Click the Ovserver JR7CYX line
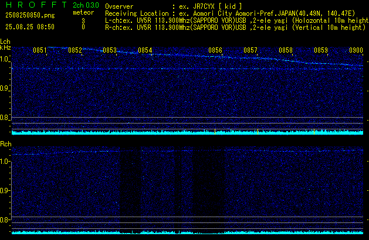This screenshot has width=369, height=240. [174, 6]
